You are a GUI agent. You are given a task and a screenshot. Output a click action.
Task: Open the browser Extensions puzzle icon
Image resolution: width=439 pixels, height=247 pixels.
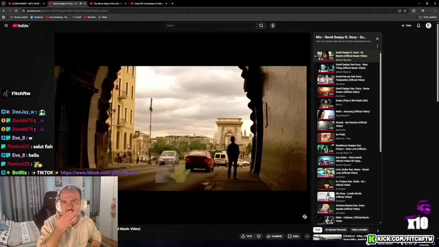(414, 11)
